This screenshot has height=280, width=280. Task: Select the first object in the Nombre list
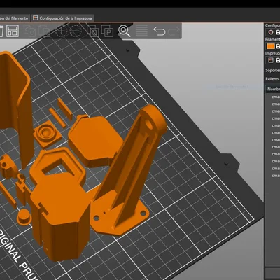tap(275, 97)
